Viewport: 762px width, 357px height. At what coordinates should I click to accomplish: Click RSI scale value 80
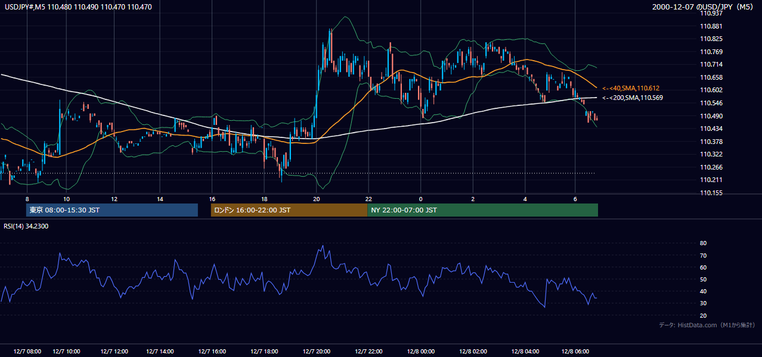(x=703, y=243)
